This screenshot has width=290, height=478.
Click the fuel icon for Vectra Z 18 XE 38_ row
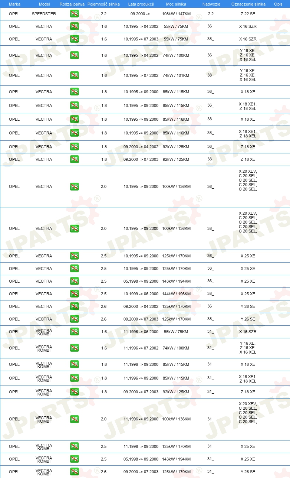click(x=74, y=159)
